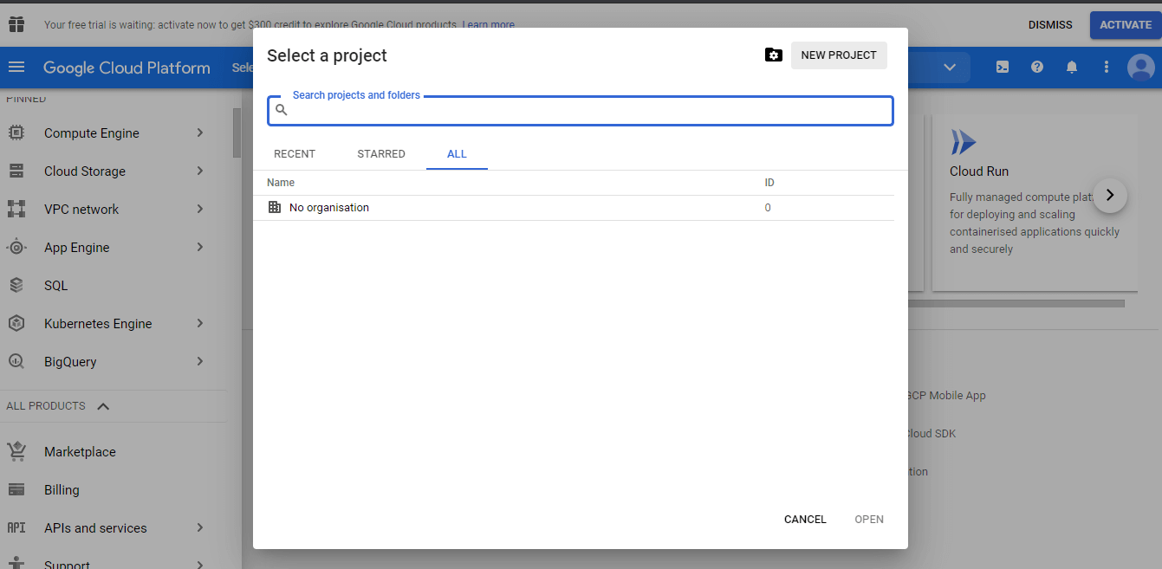Screen dimensions: 1162x569
Task: Open the notifications bell icon
Action: (1071, 67)
